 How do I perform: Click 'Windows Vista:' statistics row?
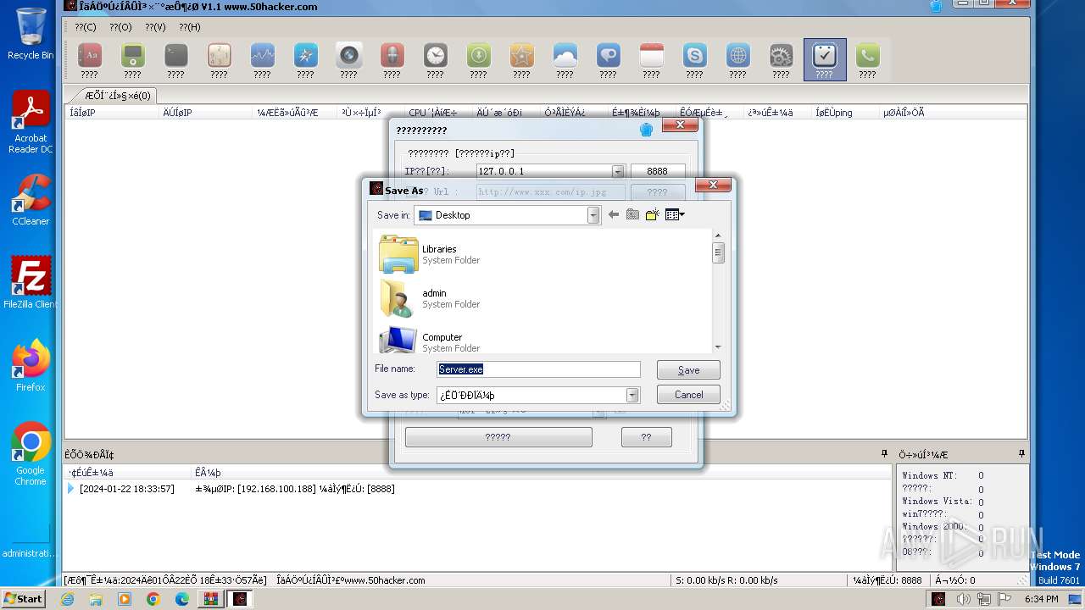[x=943, y=502]
